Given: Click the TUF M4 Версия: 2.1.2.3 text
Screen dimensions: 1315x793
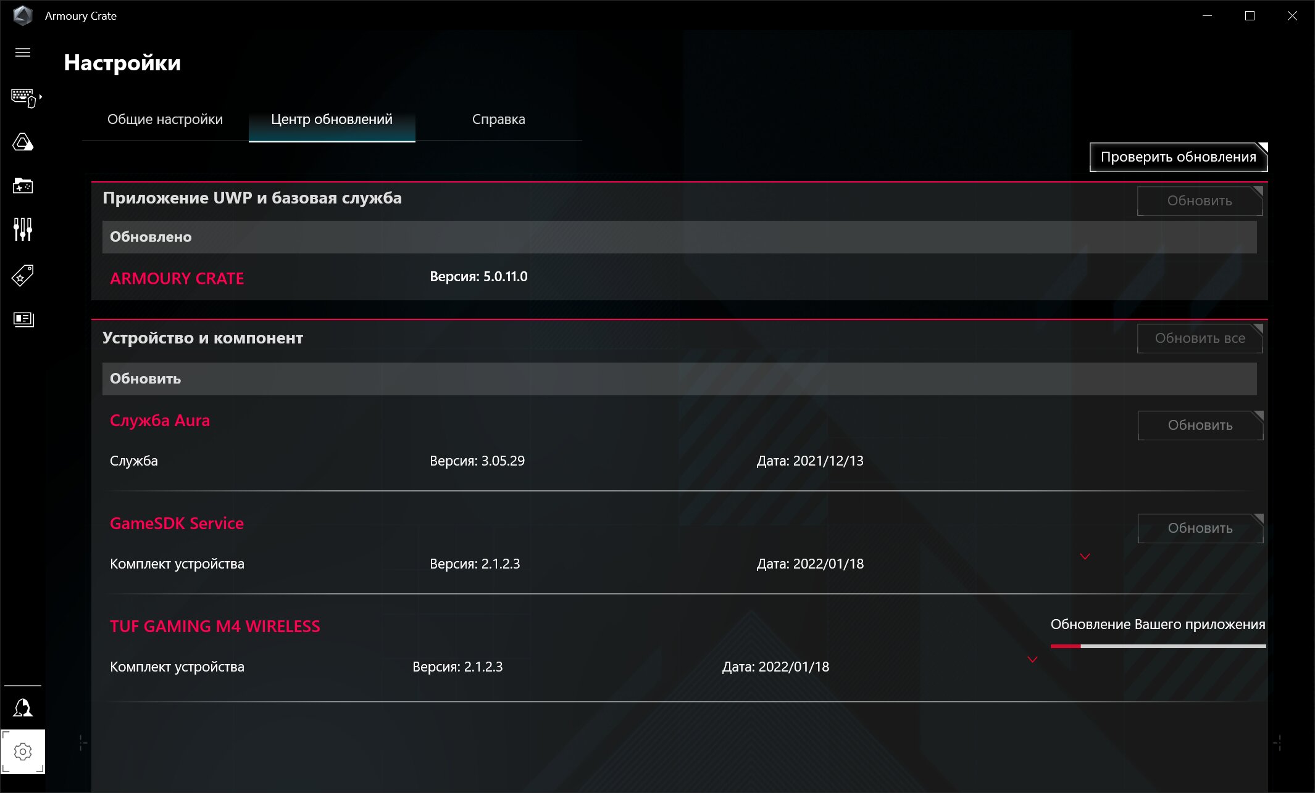Looking at the screenshot, I should pyautogui.click(x=457, y=667).
